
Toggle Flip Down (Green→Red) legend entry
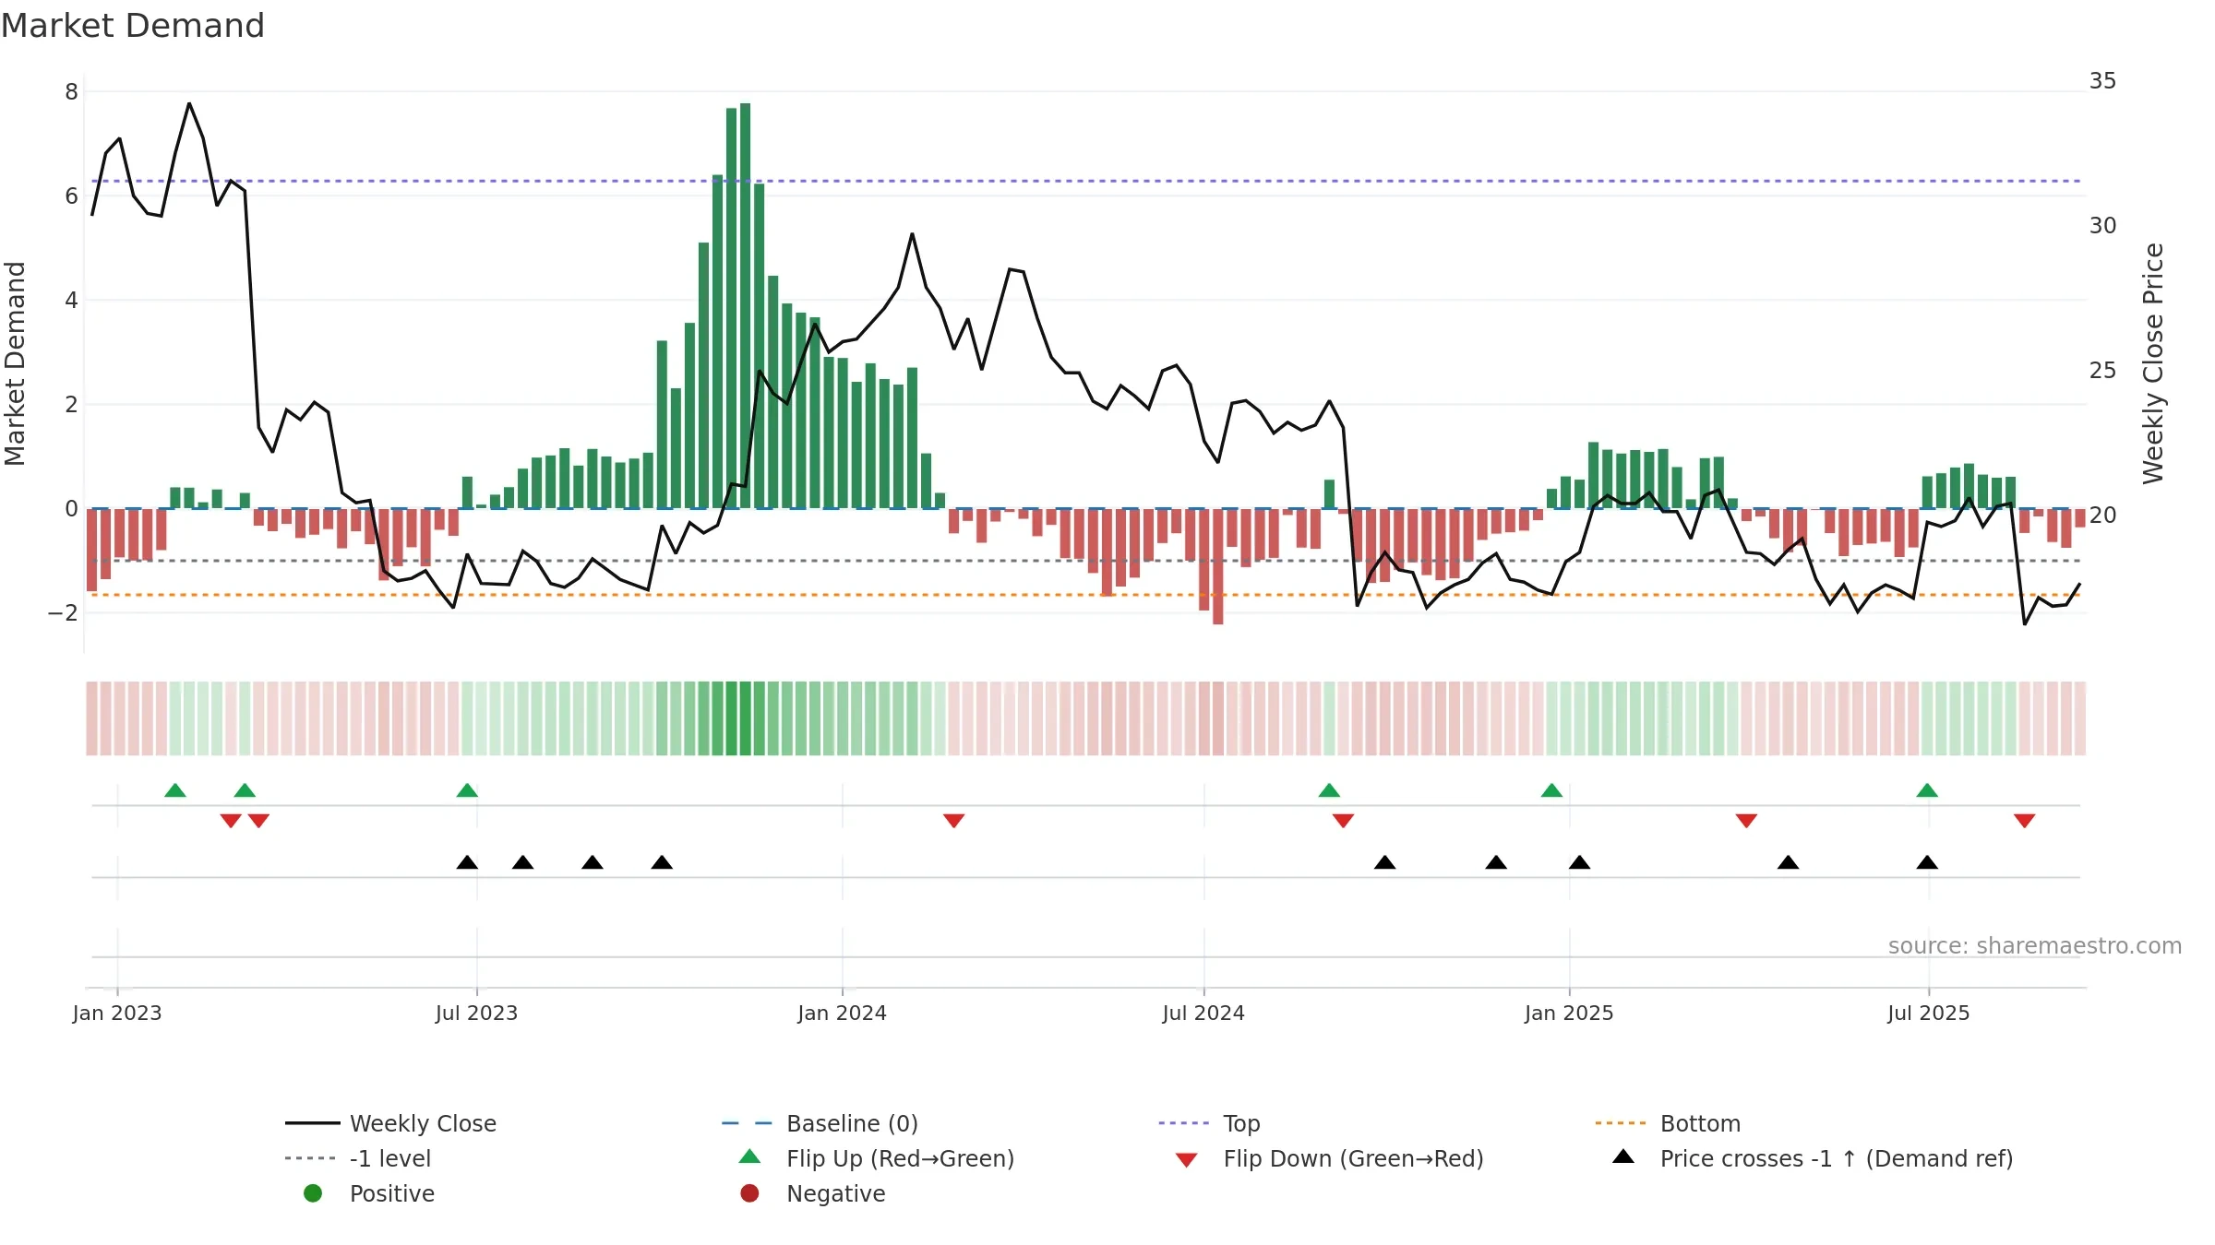click(1329, 1158)
